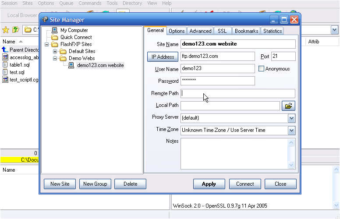The image size is (340, 219).
Task: Expand the Default Sites group
Action: (x=55, y=51)
